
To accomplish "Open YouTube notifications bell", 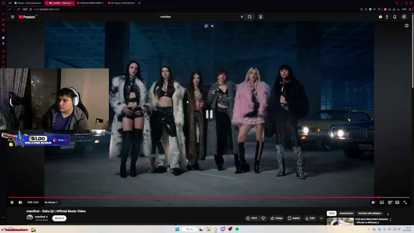I will pos(395,17).
